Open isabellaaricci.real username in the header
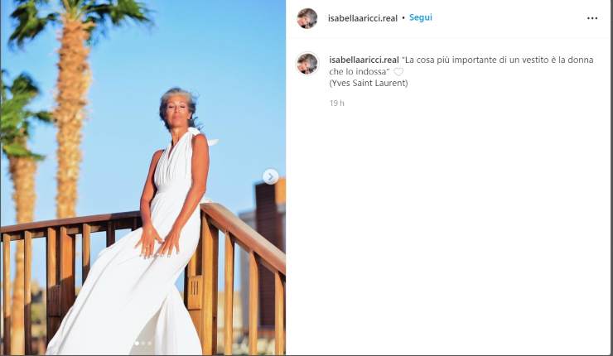This screenshot has height=356, width=613. pos(362,18)
